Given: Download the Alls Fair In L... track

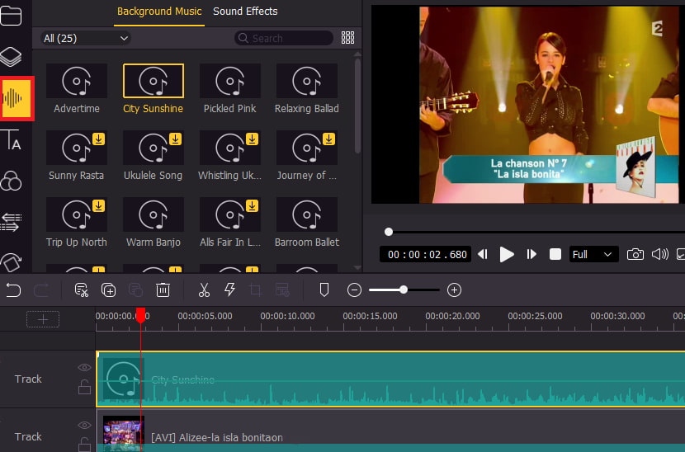Looking at the screenshot, I should [x=252, y=205].
